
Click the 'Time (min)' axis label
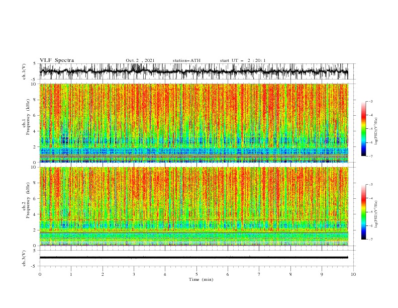[201, 279]
